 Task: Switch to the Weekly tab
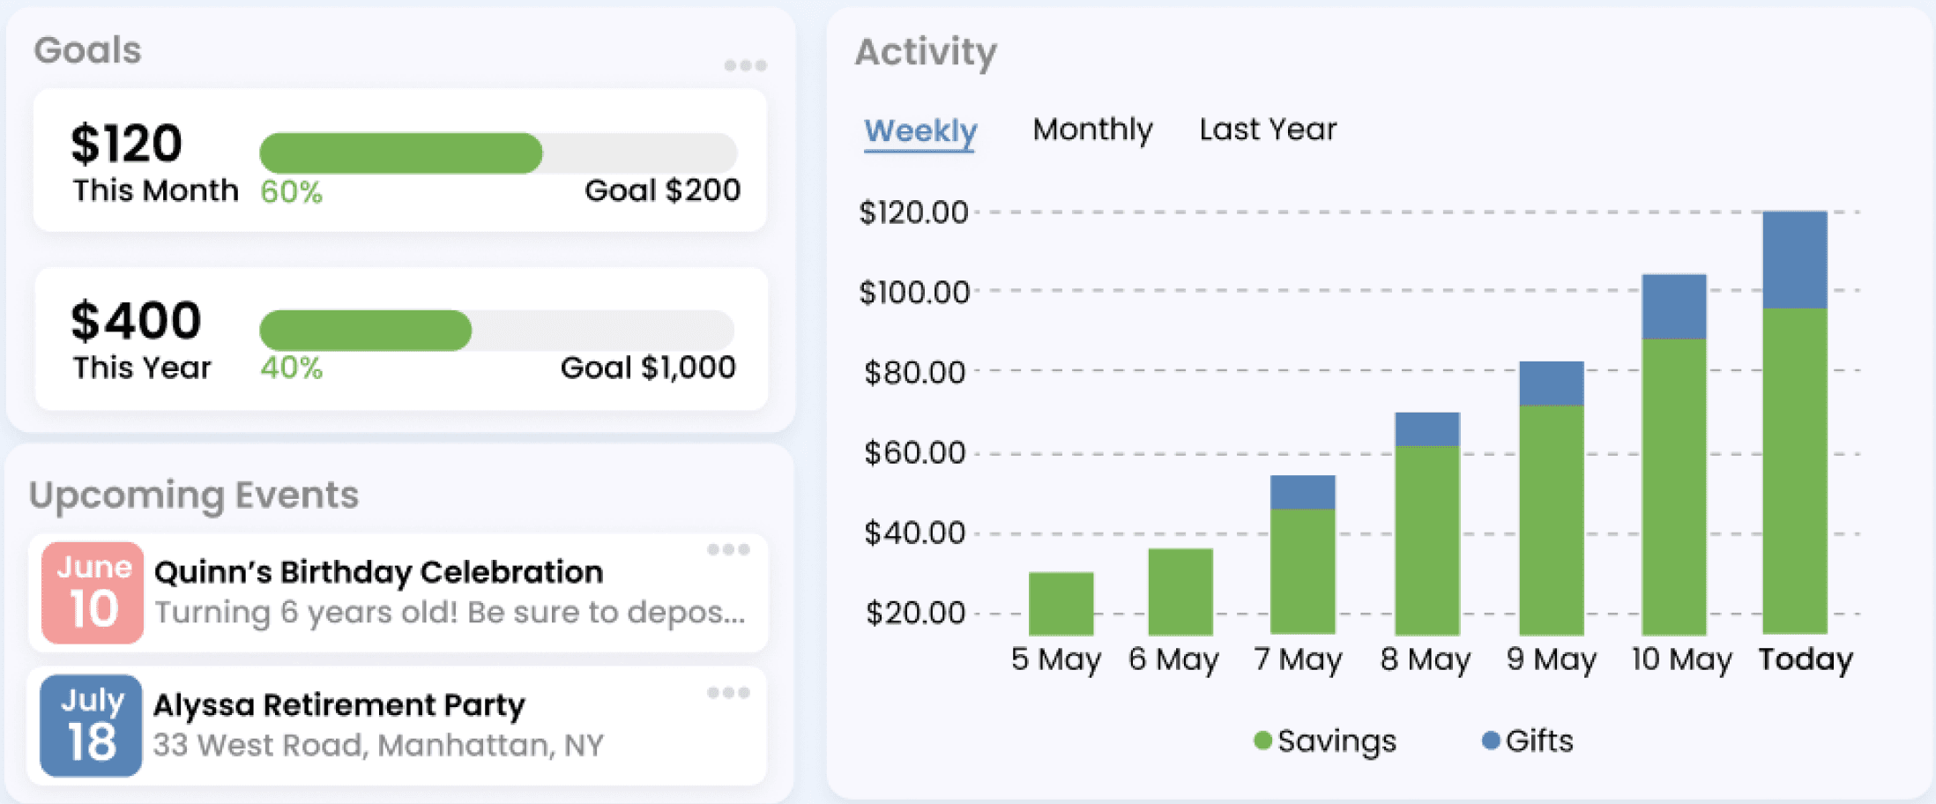click(920, 131)
